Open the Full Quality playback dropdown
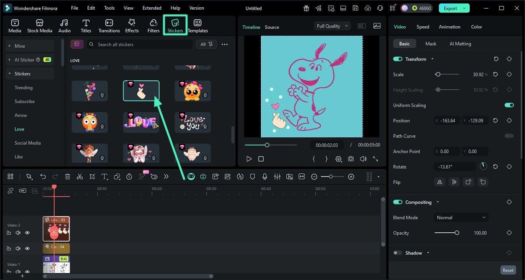This screenshot has height=280, width=525. coord(332,25)
